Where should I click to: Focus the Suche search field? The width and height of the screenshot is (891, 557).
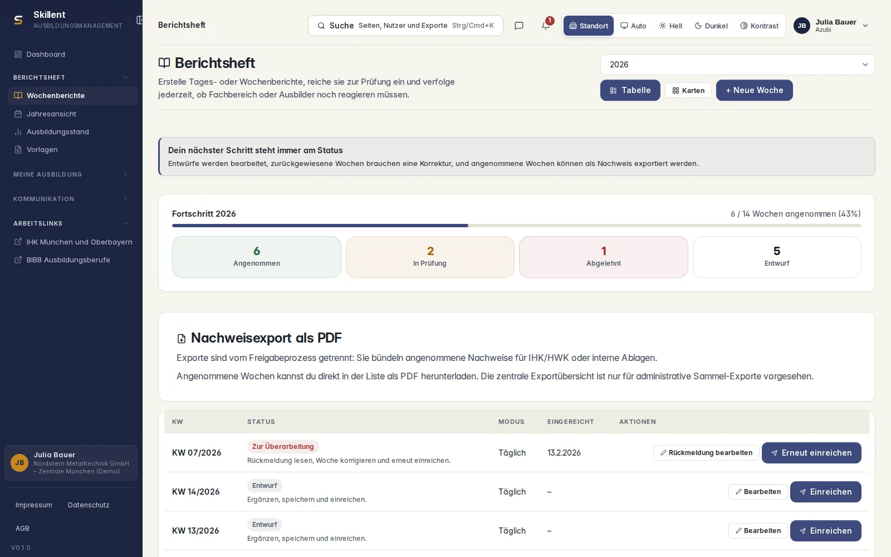click(405, 26)
